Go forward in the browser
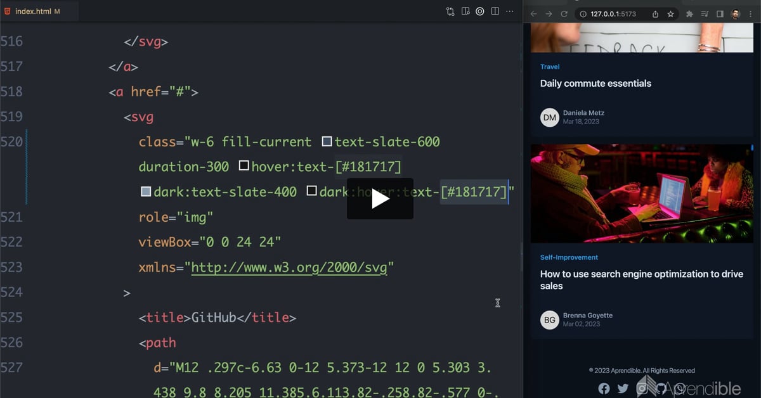Image resolution: width=761 pixels, height=398 pixels. (x=549, y=14)
